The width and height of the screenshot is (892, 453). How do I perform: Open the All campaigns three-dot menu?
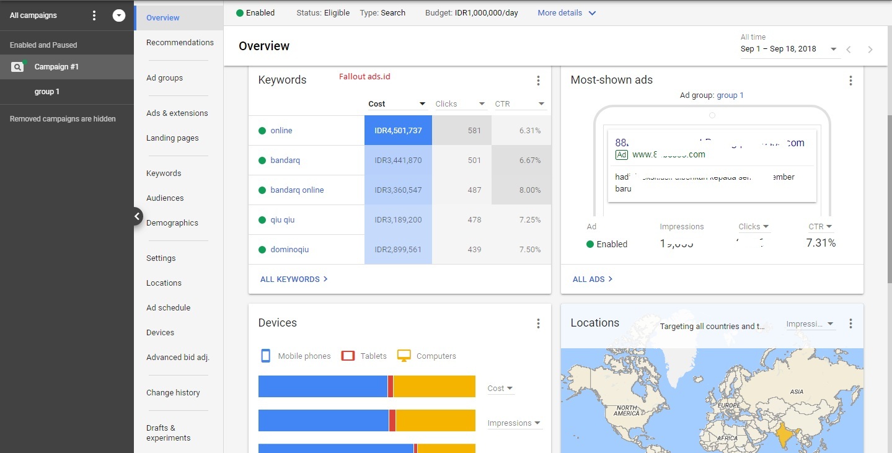[x=94, y=15]
